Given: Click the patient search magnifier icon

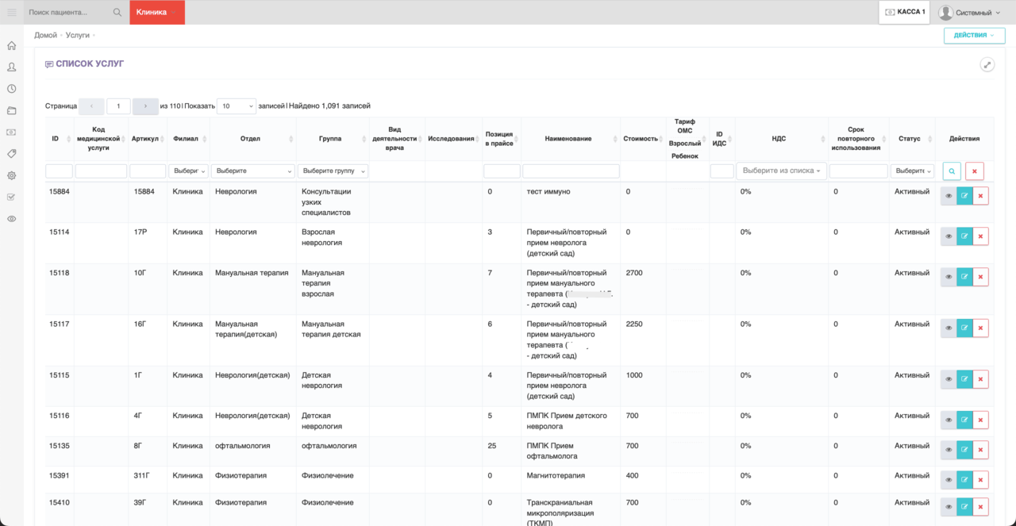Looking at the screenshot, I should (117, 13).
